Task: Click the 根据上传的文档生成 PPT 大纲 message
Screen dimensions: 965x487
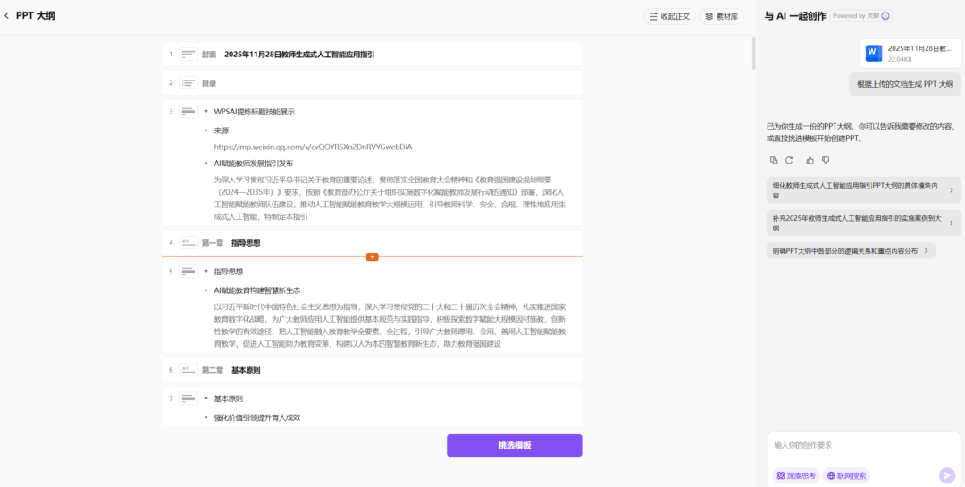Action: [904, 84]
